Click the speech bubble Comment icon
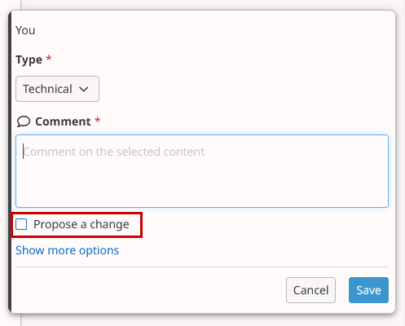Viewport: 405px width, 326px height. pyautogui.click(x=24, y=121)
